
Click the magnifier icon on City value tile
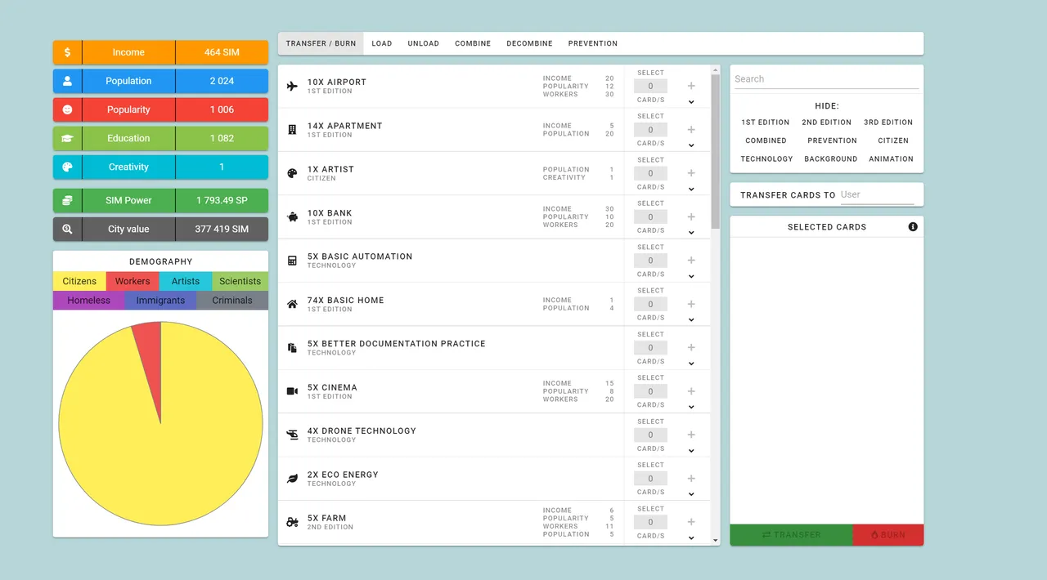pos(67,230)
